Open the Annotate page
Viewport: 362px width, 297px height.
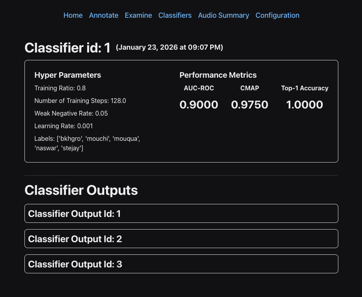coord(104,15)
